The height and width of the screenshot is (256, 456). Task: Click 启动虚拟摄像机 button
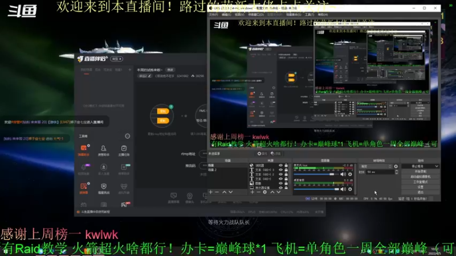click(420, 177)
